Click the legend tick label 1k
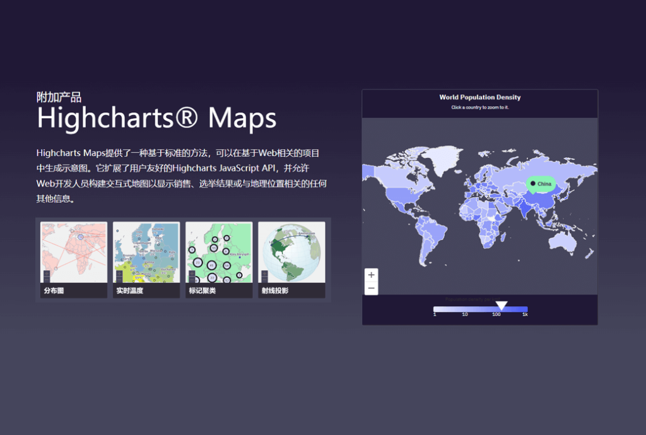 click(525, 314)
